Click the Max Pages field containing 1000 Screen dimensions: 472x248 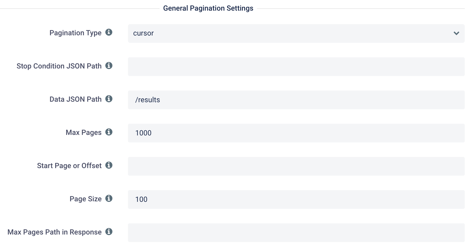296,133
